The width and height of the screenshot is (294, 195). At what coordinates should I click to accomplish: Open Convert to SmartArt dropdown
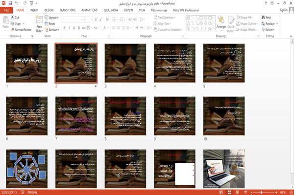point(168,30)
